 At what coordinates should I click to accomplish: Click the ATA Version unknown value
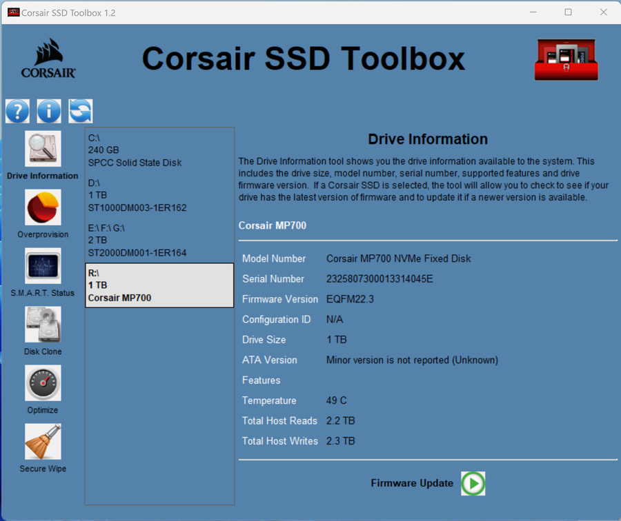(x=413, y=360)
